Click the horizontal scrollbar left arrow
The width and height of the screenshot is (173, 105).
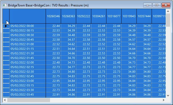[x=5, y=100]
